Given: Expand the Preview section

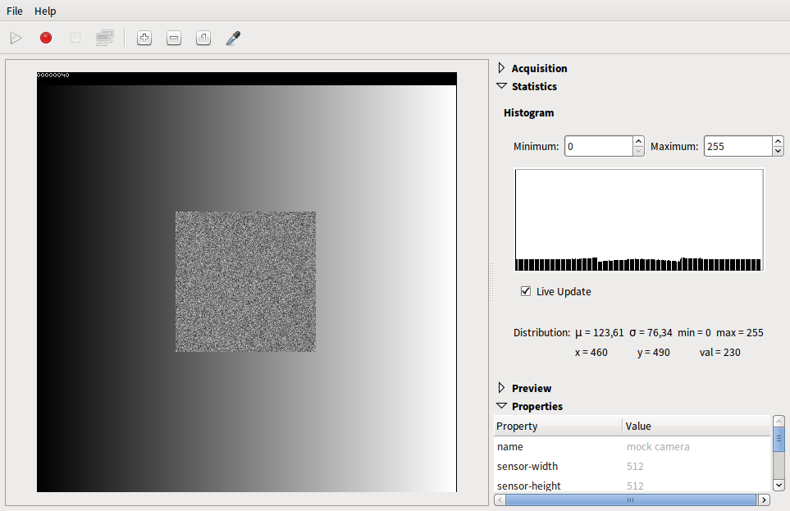Looking at the screenshot, I should pos(502,388).
